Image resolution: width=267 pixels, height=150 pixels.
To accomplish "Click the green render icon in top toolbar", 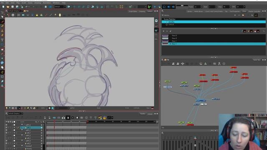I will coord(149,7).
